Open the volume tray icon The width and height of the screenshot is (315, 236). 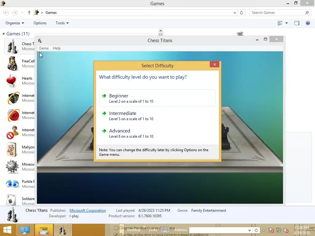point(286,230)
